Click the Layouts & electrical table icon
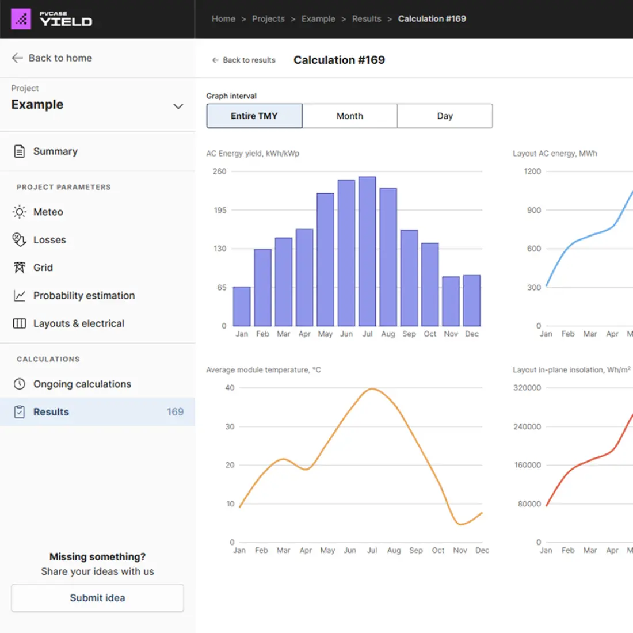This screenshot has height=633, width=633. pyautogui.click(x=19, y=323)
